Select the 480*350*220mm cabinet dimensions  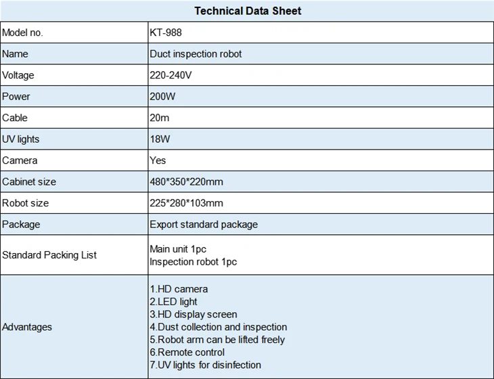(187, 182)
